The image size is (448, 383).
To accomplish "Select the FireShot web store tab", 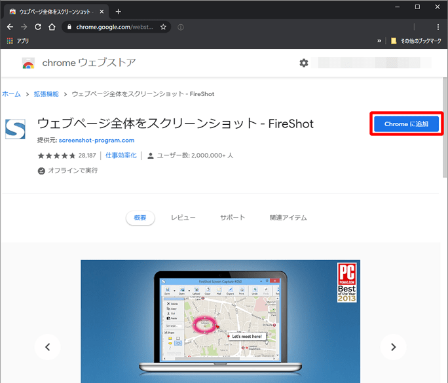I will pos(56,12).
